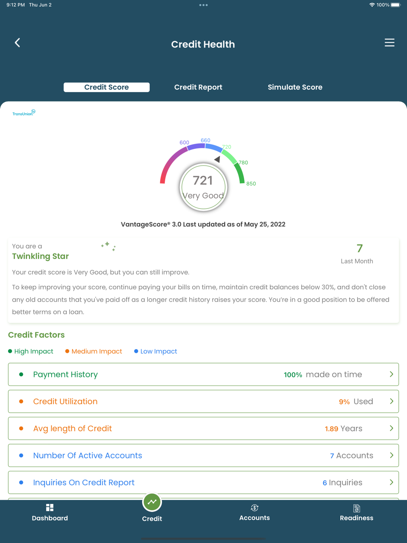Open Inquiries On Credit Report factor
Image resolution: width=407 pixels, height=543 pixels.
click(x=203, y=482)
